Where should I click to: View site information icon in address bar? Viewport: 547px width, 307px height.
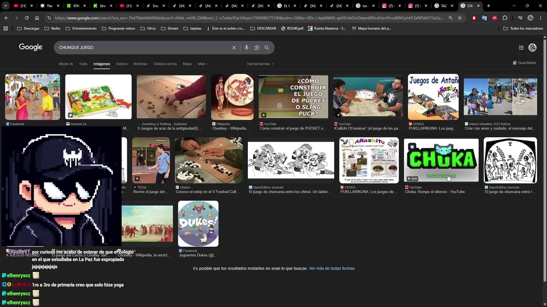pos(49,18)
